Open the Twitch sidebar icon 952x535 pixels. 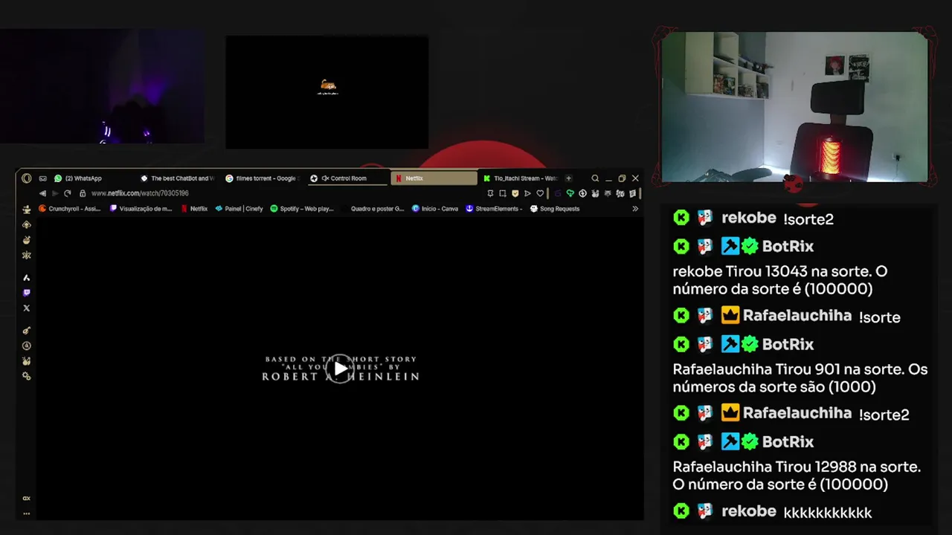tap(27, 293)
